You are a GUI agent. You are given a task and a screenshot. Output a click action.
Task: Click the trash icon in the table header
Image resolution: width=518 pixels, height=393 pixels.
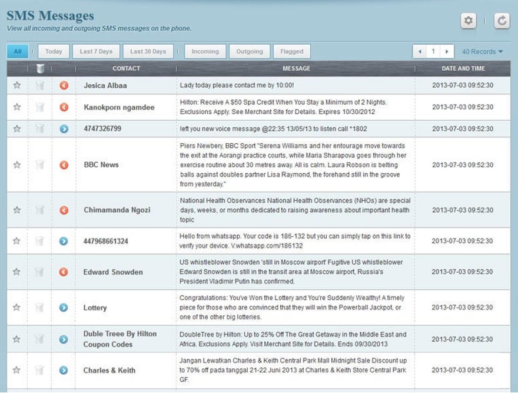pyautogui.click(x=39, y=68)
